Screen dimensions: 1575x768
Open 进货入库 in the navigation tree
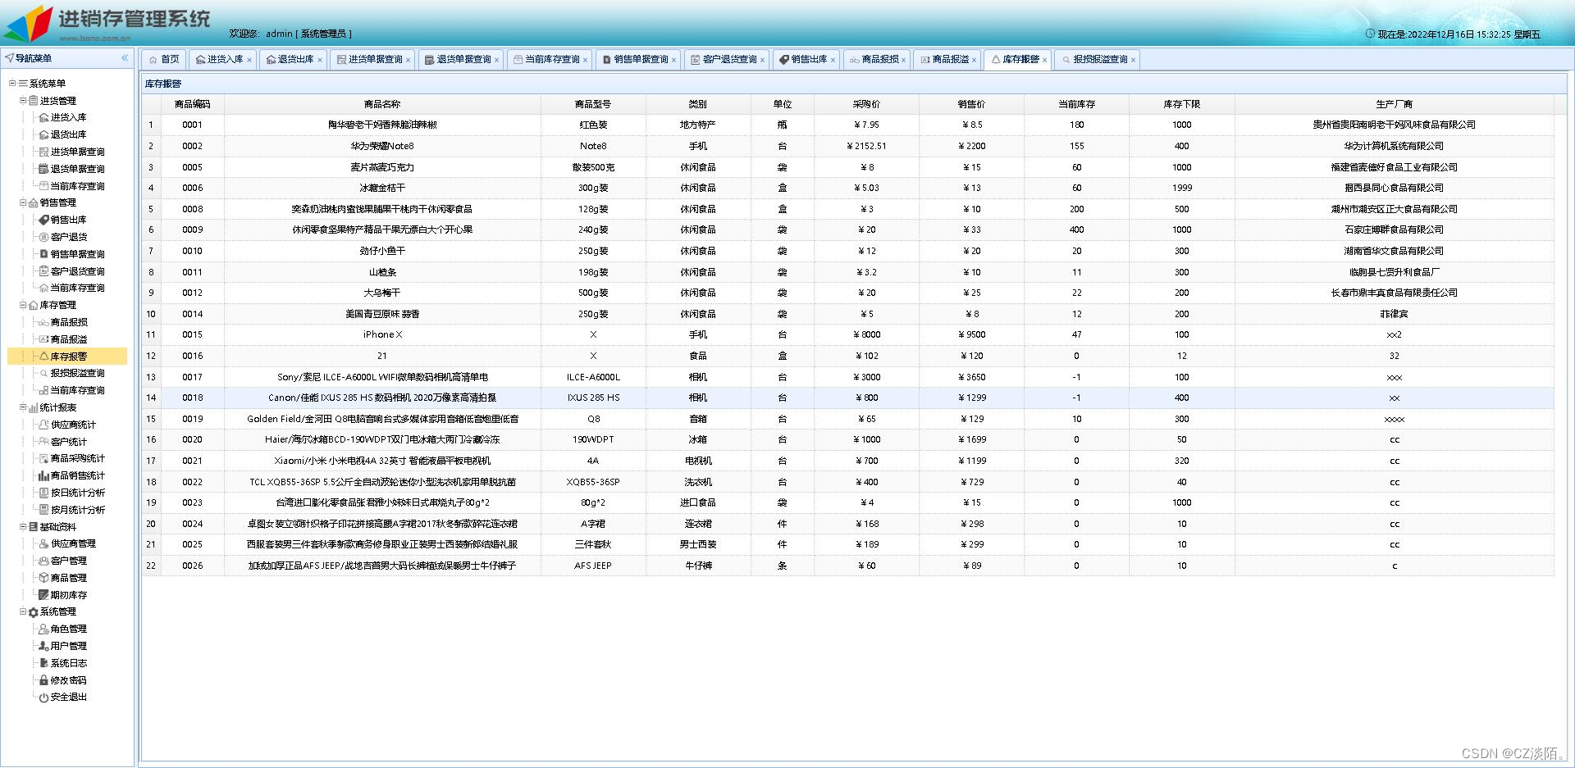pos(68,118)
